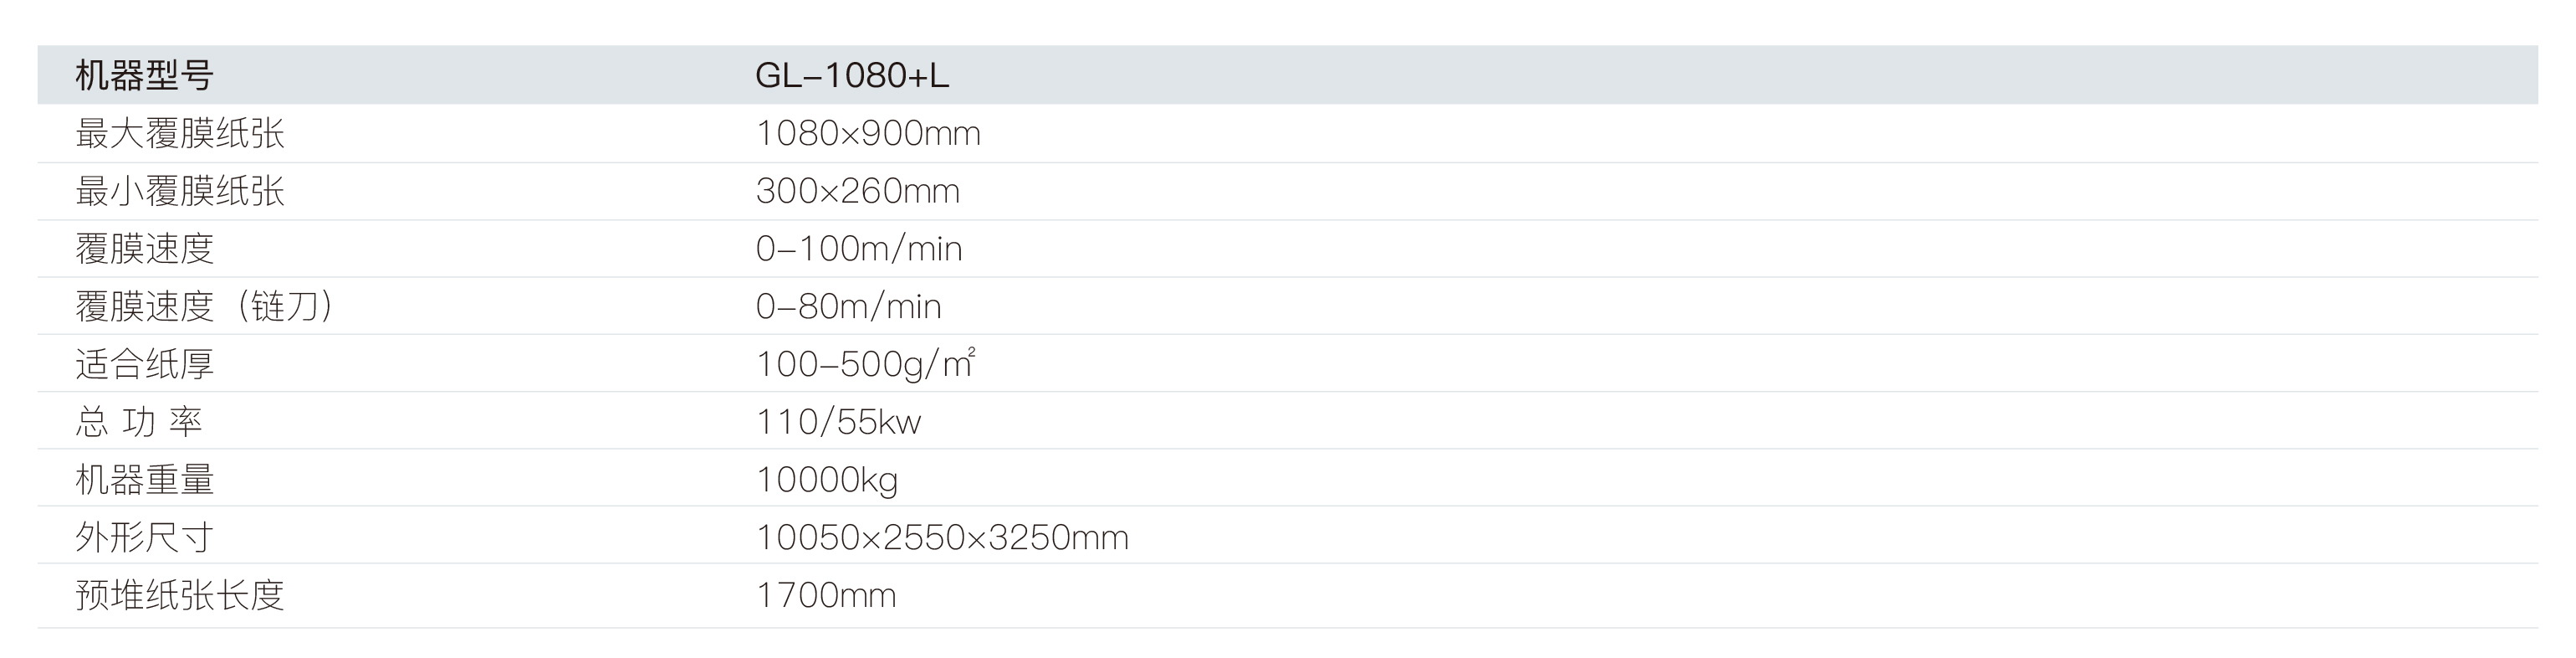Select the 1700mm length value
Image resolution: width=2576 pixels, height=658 pixels.
click(x=826, y=596)
